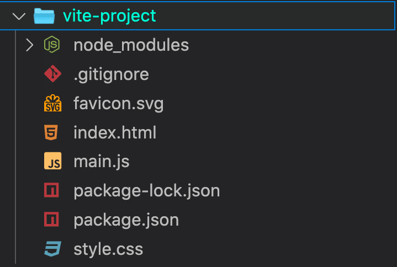Click the CSS3 icon beside style.css
Screen dimensions: 397x267
[x=52, y=249]
